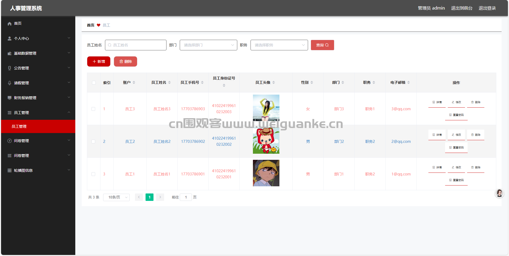Click the monitor icon for 财务报销管理

point(10,98)
